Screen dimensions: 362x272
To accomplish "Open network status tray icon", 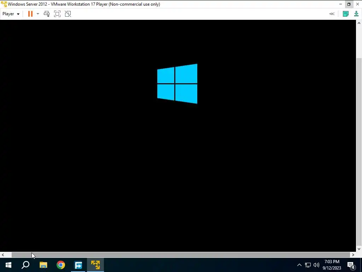I will [308, 265].
